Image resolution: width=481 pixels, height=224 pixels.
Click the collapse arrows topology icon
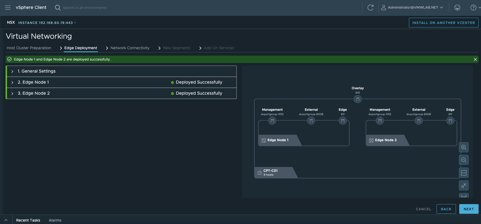pos(464,185)
